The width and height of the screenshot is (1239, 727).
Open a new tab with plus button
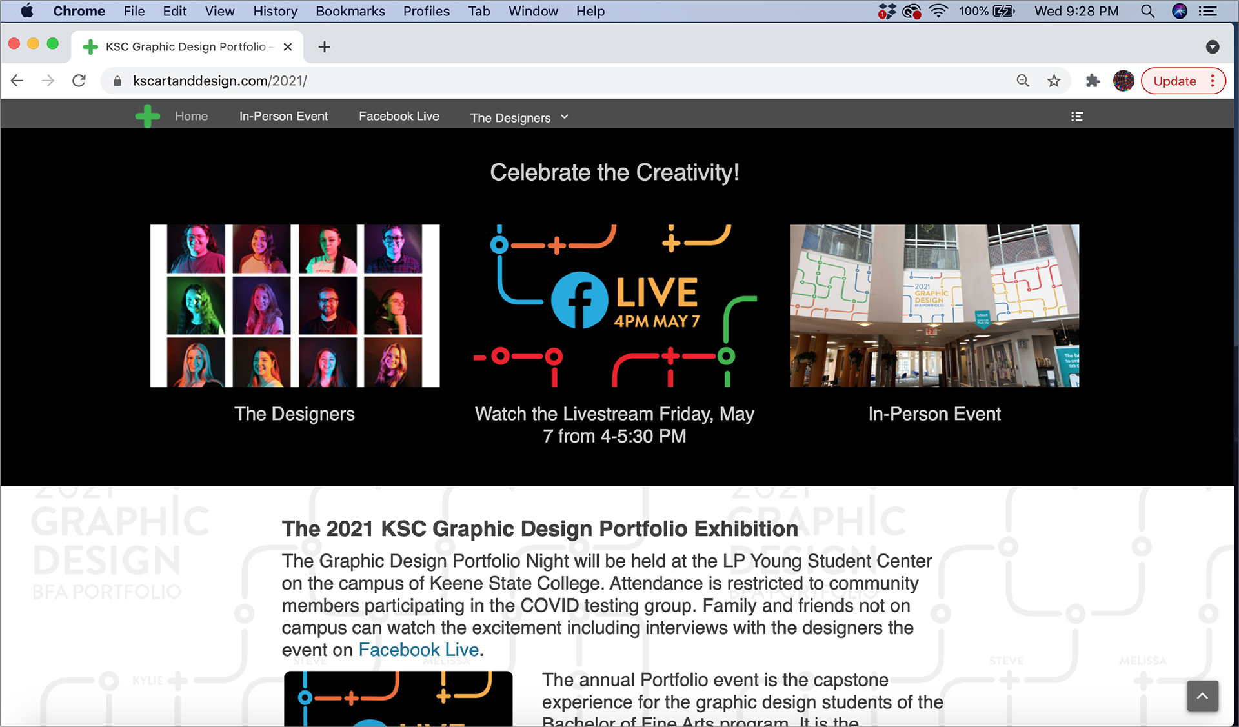(x=324, y=46)
